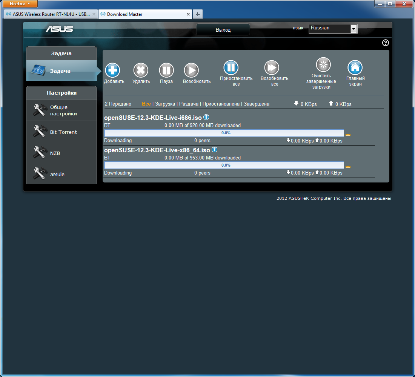
Task: Click the Задача section header
Action: coord(61,54)
